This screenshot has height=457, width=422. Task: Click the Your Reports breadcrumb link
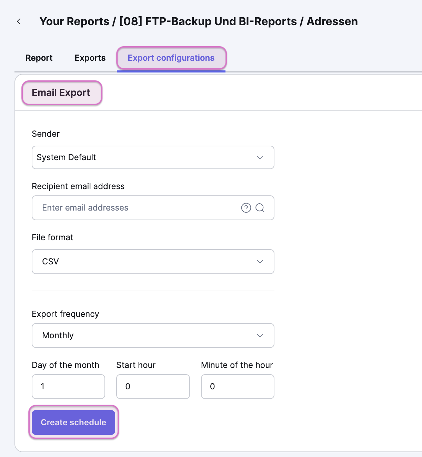74,21
